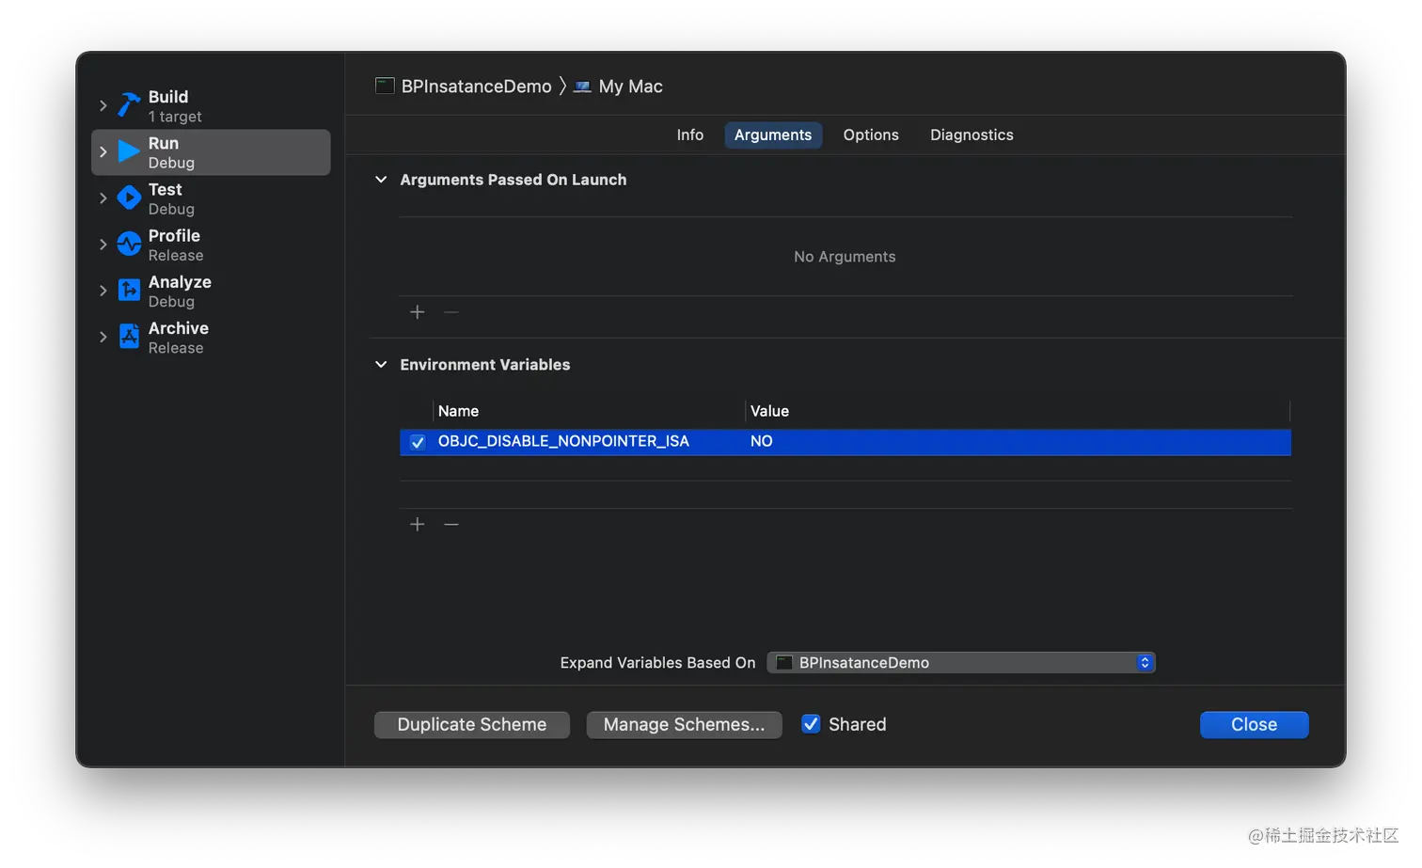Select the Archive Release row
Viewport: 1422px width, 868px height.
[211, 337]
